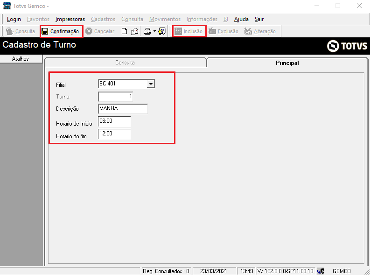
Task: Click the help question mark icon
Action: pyautogui.click(x=162, y=31)
